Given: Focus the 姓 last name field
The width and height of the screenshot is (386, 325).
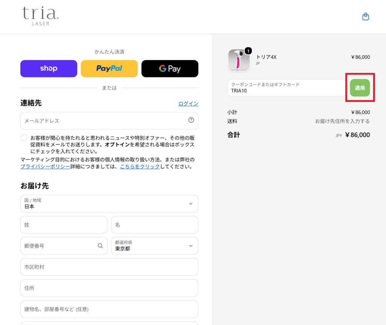Looking at the screenshot, I should 64,225.
